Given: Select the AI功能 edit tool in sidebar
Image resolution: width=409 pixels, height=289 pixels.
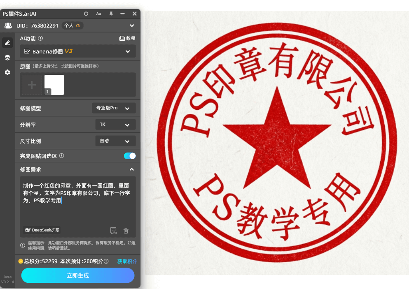Looking at the screenshot, I should [x=7, y=43].
